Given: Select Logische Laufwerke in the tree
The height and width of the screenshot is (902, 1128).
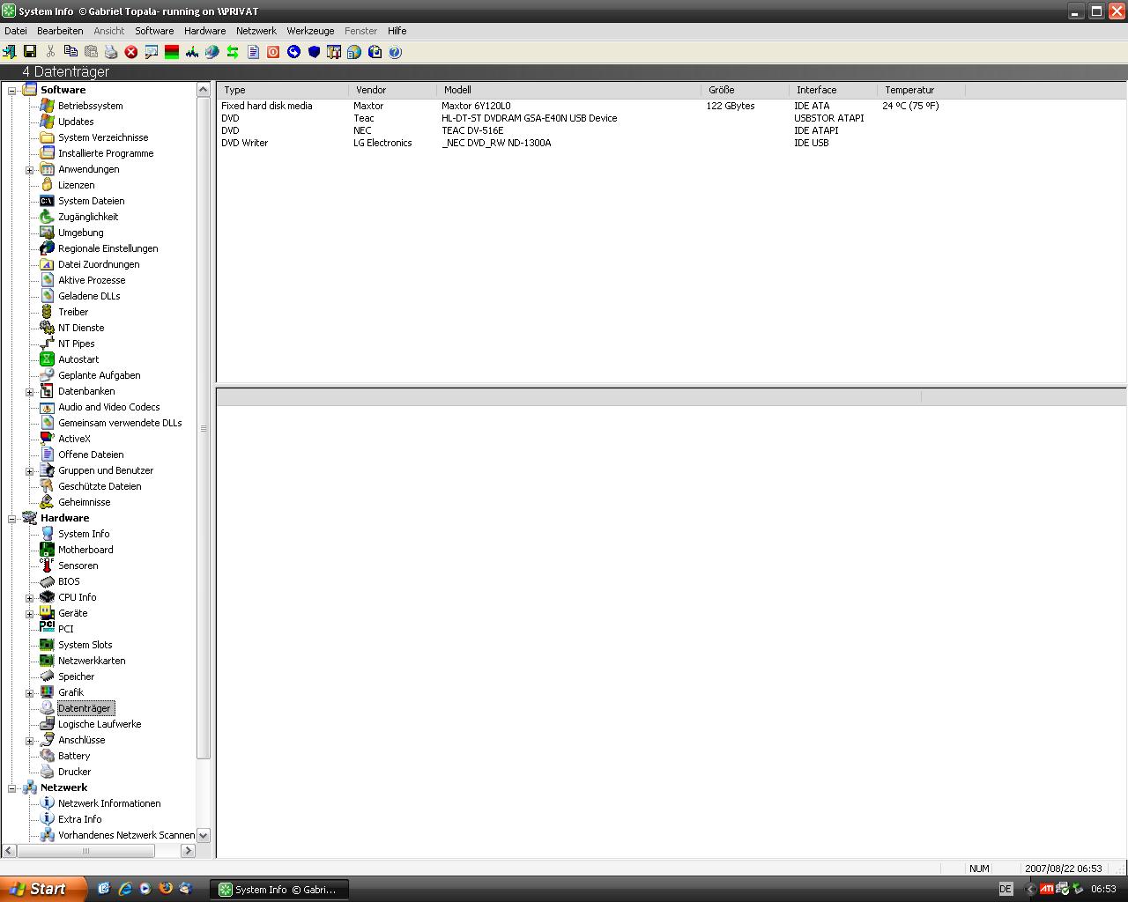Looking at the screenshot, I should pyautogui.click(x=100, y=724).
